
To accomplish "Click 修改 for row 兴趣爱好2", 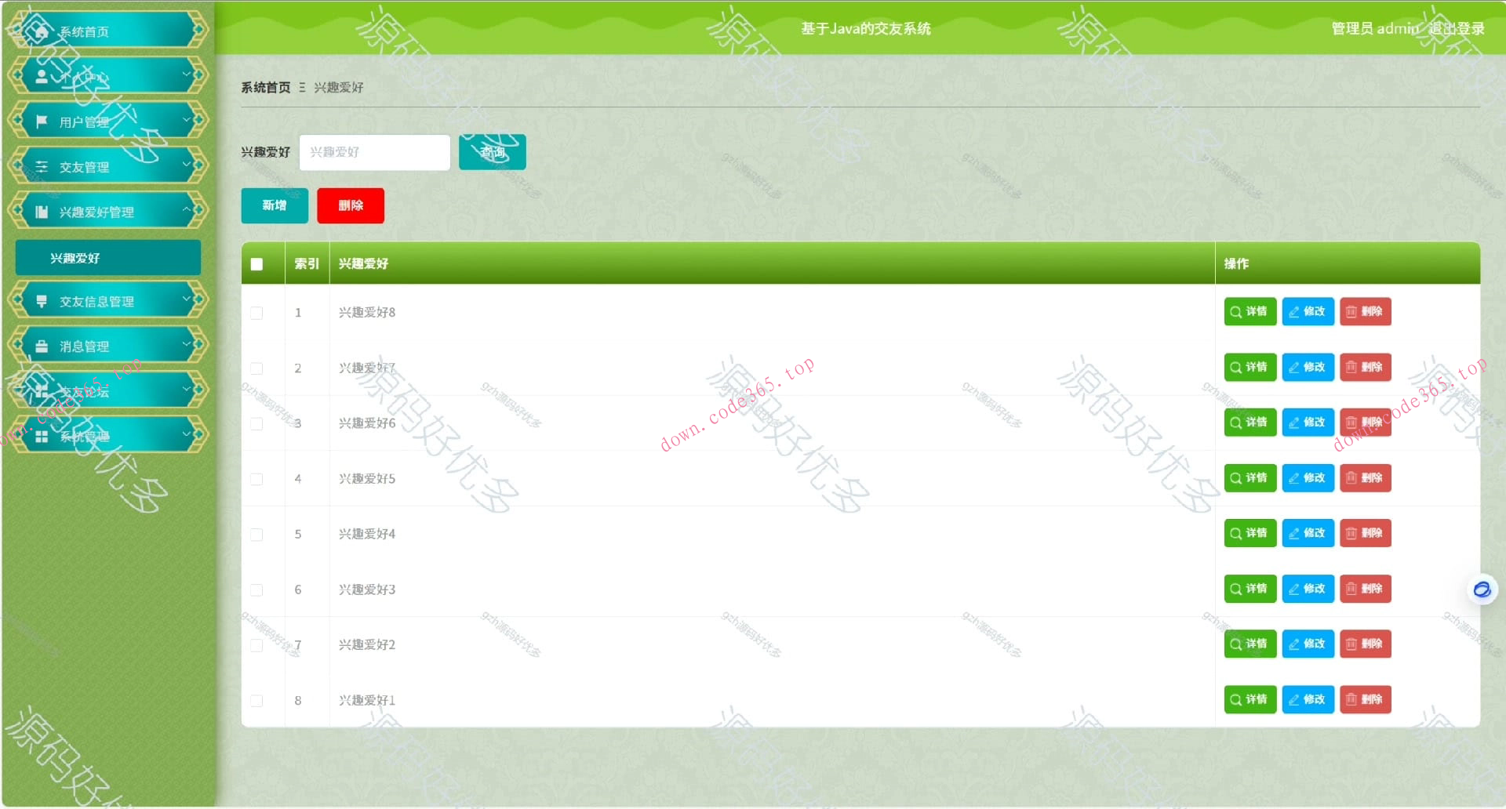I will point(1308,644).
